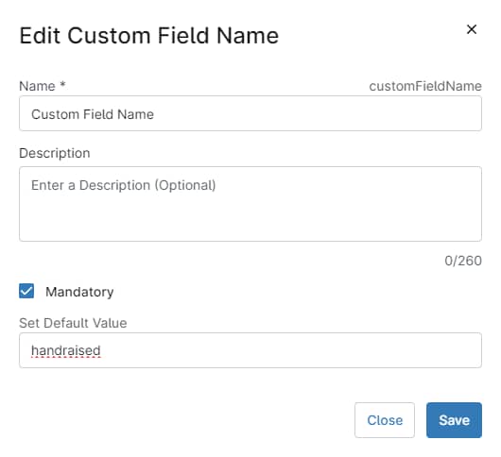This screenshot has height=457, width=501.
Task: Put cursor on the misspelled word handraised
Action: coord(66,350)
